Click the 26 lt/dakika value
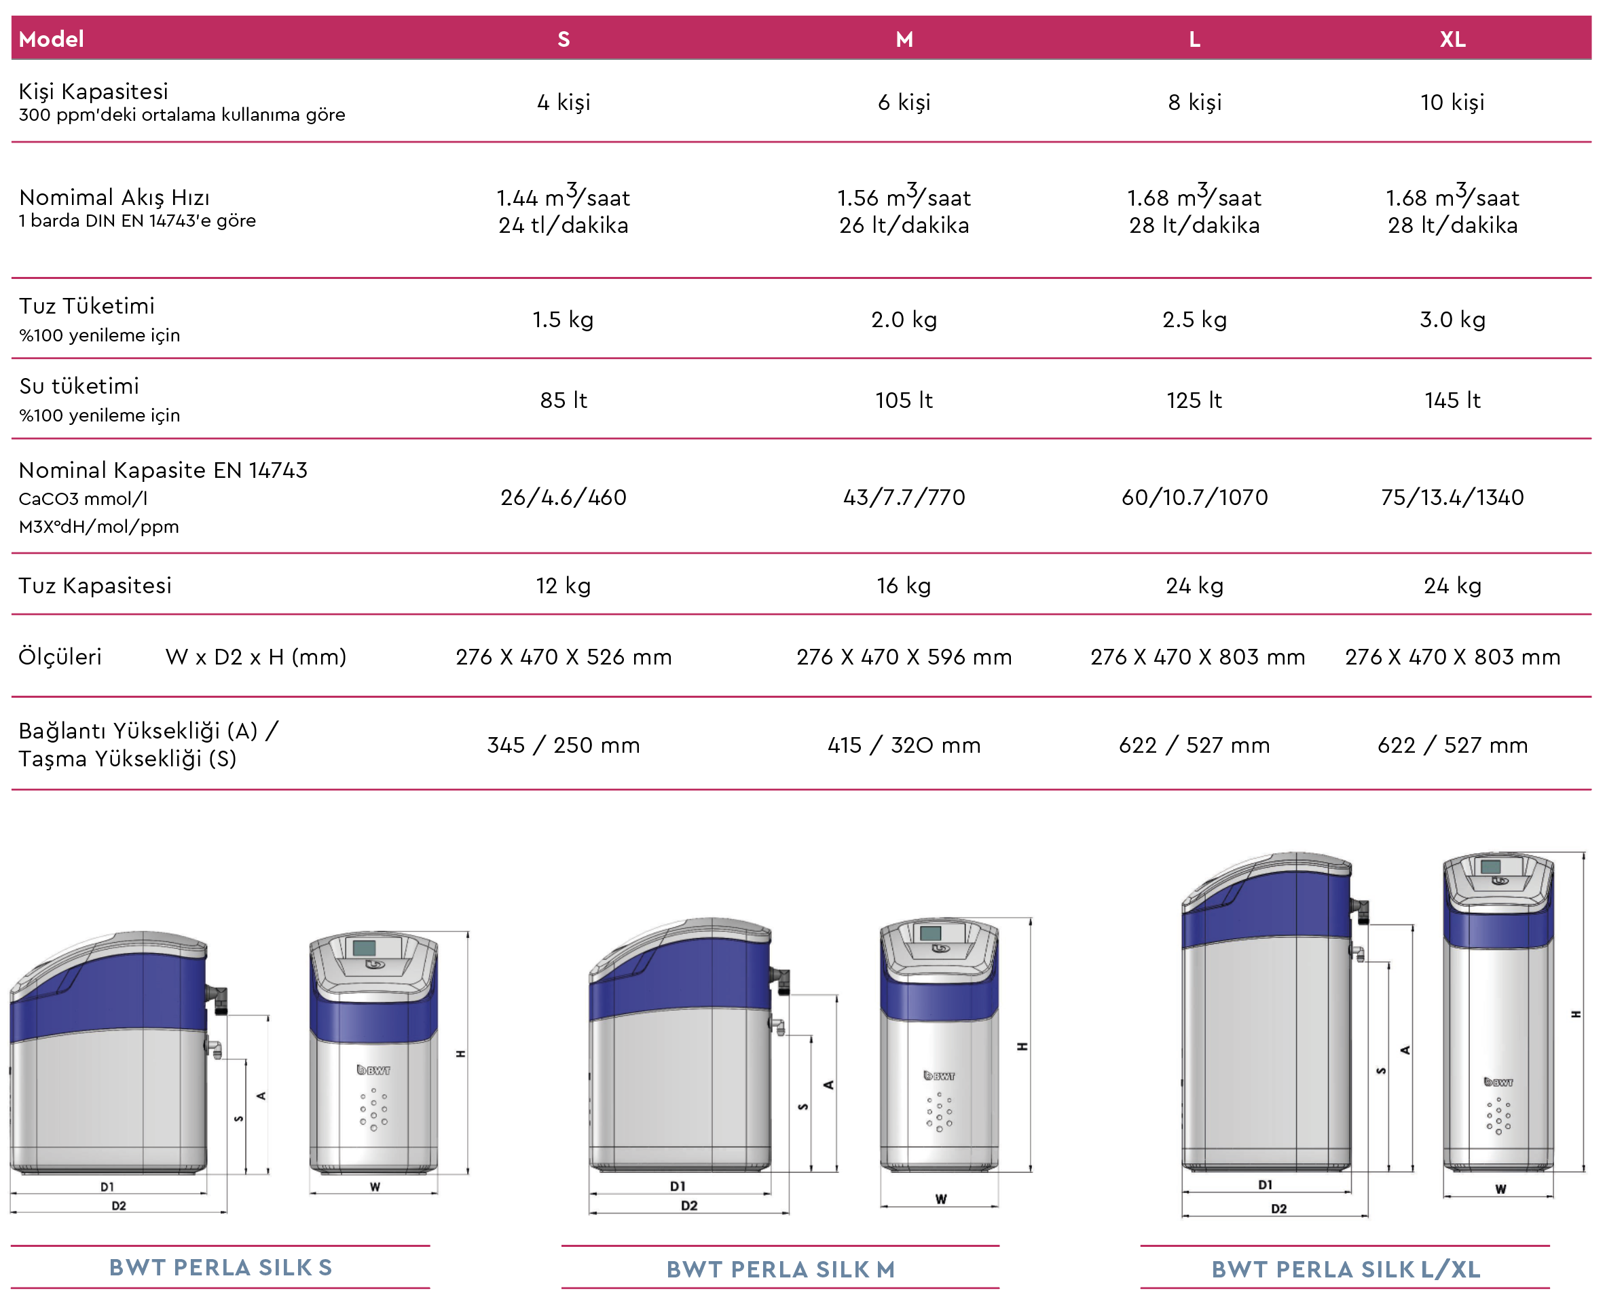The height and width of the screenshot is (1310, 1605). (904, 225)
